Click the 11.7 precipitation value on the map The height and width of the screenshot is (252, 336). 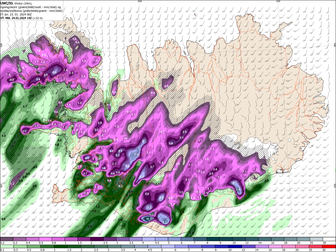pos(149,219)
